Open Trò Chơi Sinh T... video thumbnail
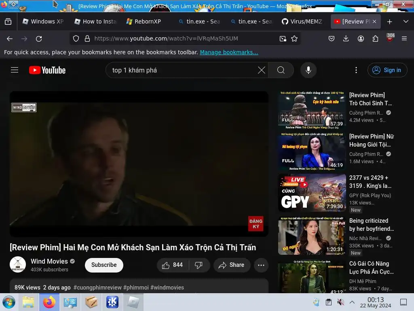Image resolution: width=414 pixels, height=311 pixels. [312, 110]
